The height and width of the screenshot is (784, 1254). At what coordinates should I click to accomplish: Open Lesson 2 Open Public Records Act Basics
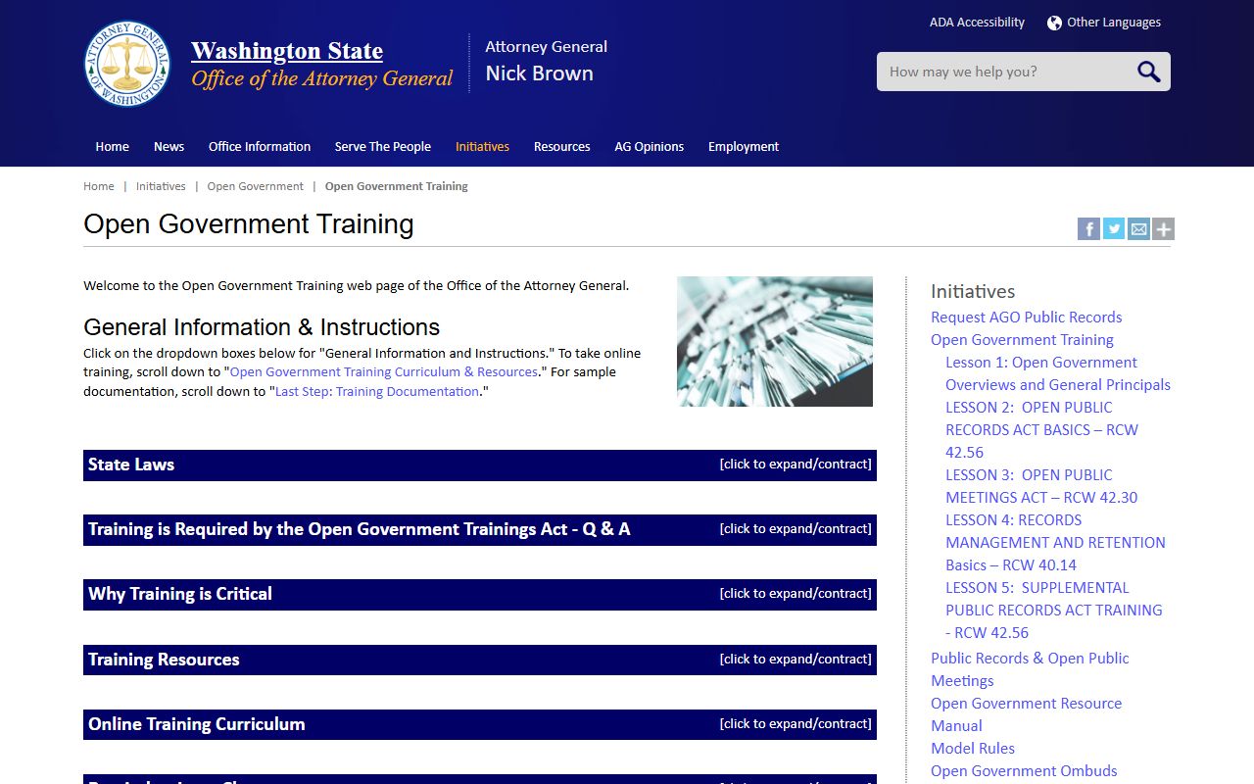click(1041, 429)
